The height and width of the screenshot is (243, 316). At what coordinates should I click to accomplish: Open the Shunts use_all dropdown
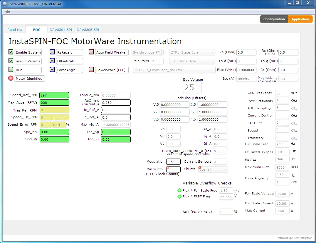click(213, 169)
